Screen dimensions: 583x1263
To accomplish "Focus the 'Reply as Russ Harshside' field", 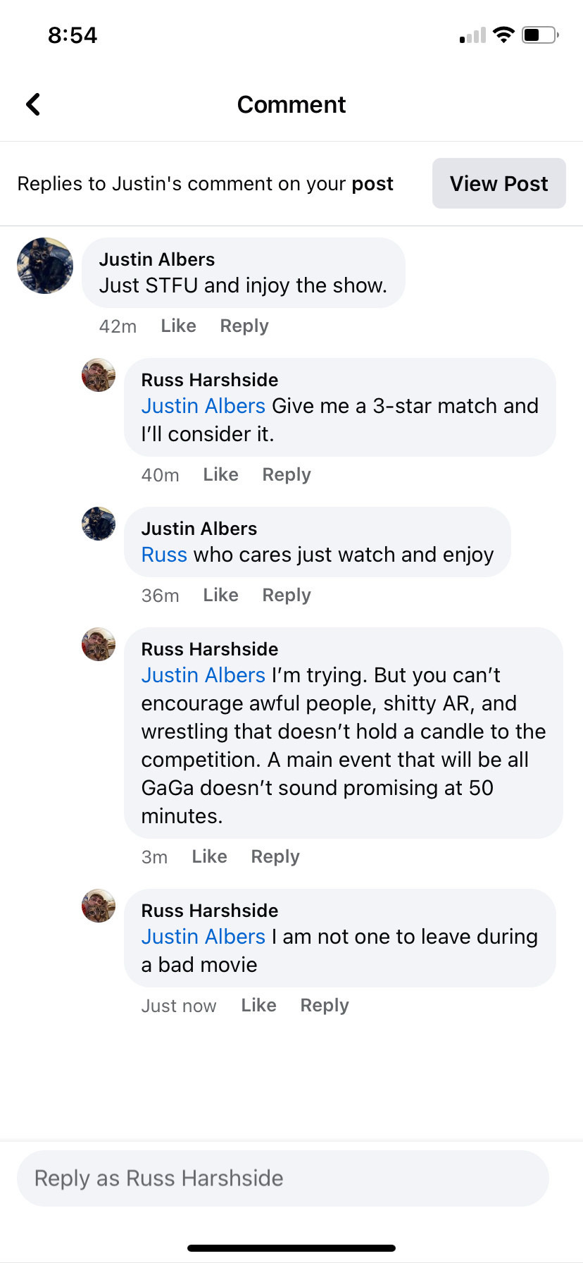I will pos(282,1178).
